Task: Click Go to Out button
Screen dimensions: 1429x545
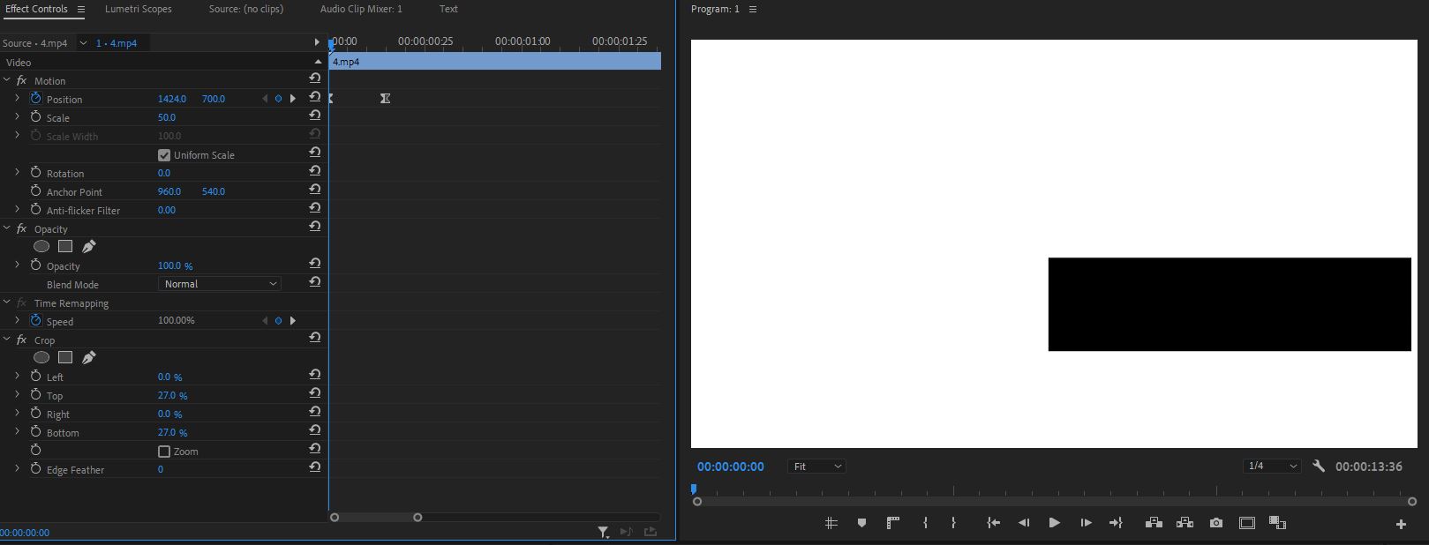Action: pos(1116,523)
